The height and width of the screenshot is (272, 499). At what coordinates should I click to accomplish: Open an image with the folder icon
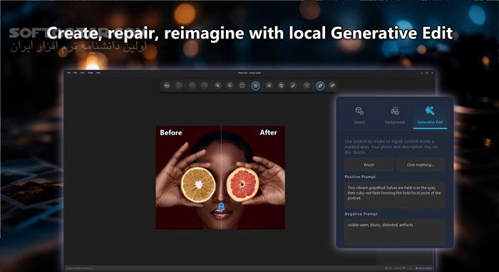(166, 85)
